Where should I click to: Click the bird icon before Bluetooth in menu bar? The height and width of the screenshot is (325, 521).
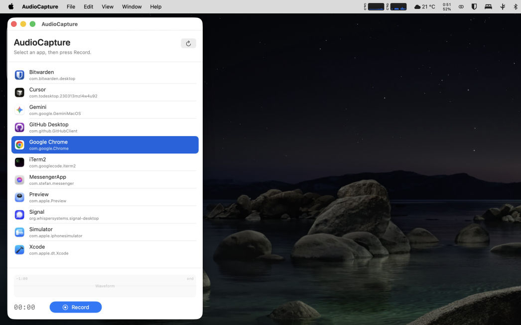(503, 6)
